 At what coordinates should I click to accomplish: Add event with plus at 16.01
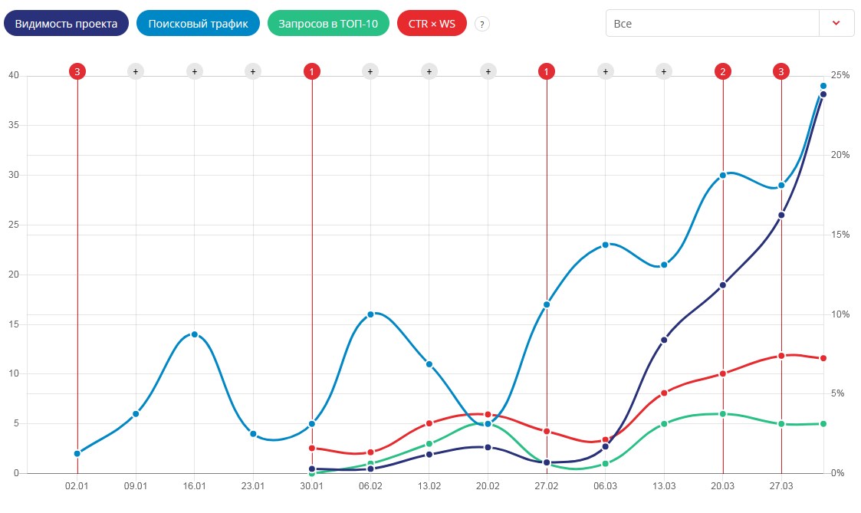coord(195,71)
